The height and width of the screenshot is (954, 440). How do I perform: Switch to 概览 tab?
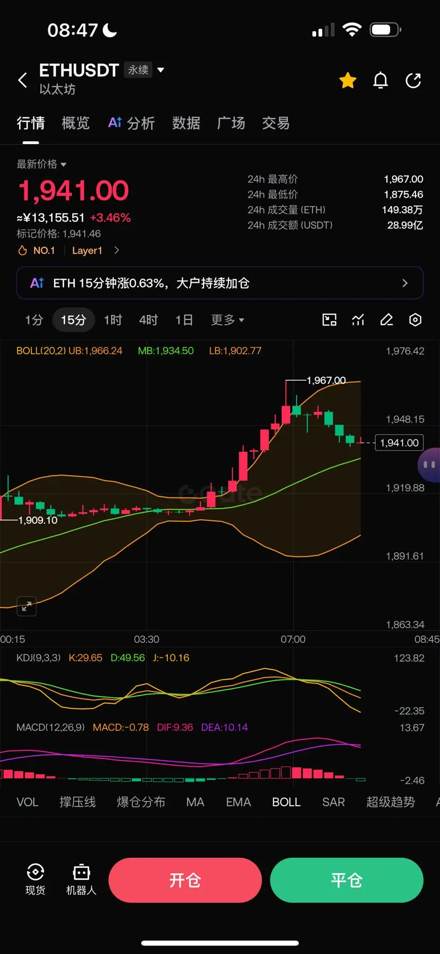click(x=75, y=123)
